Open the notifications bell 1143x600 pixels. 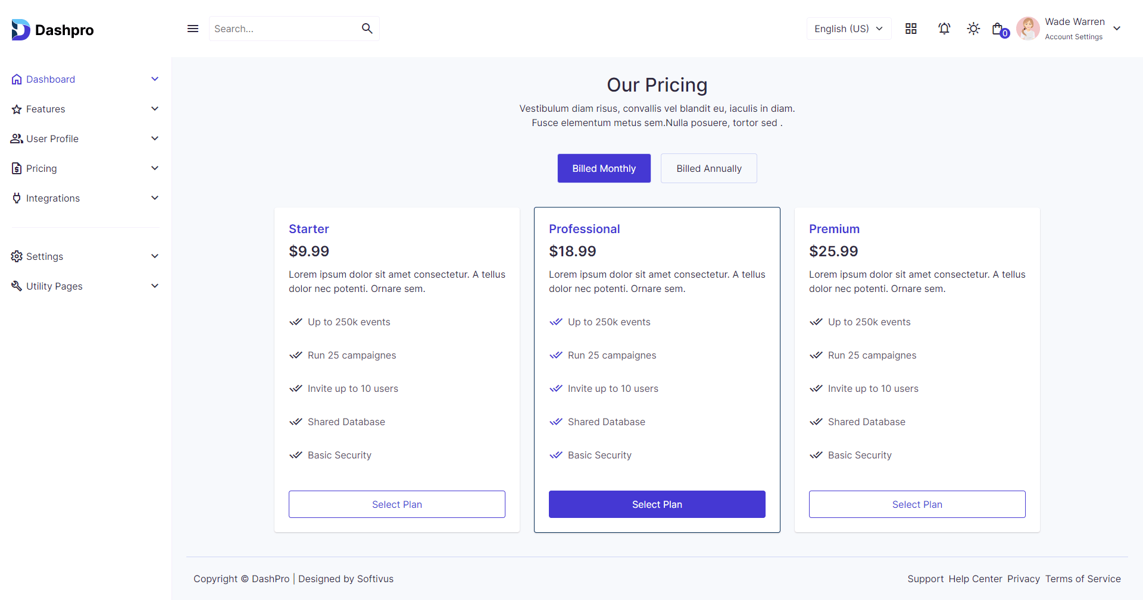click(944, 29)
